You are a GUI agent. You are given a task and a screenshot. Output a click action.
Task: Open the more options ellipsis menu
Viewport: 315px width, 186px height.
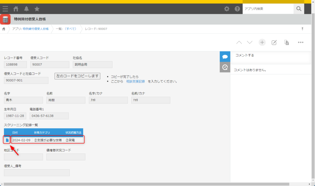coord(301,42)
